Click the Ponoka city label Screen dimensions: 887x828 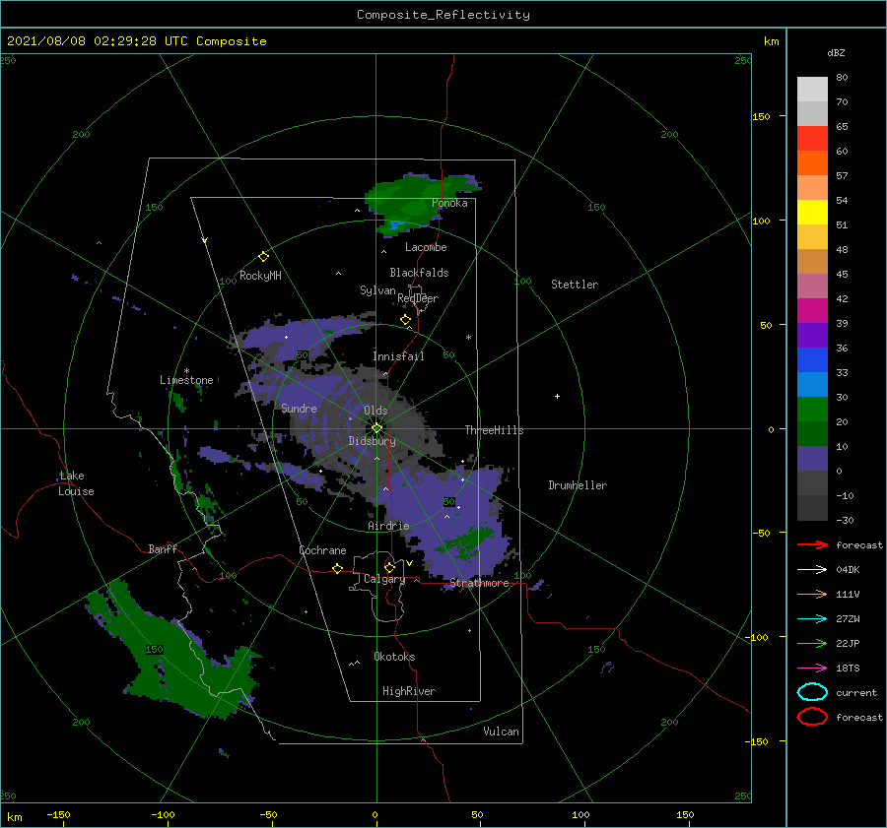[449, 203]
